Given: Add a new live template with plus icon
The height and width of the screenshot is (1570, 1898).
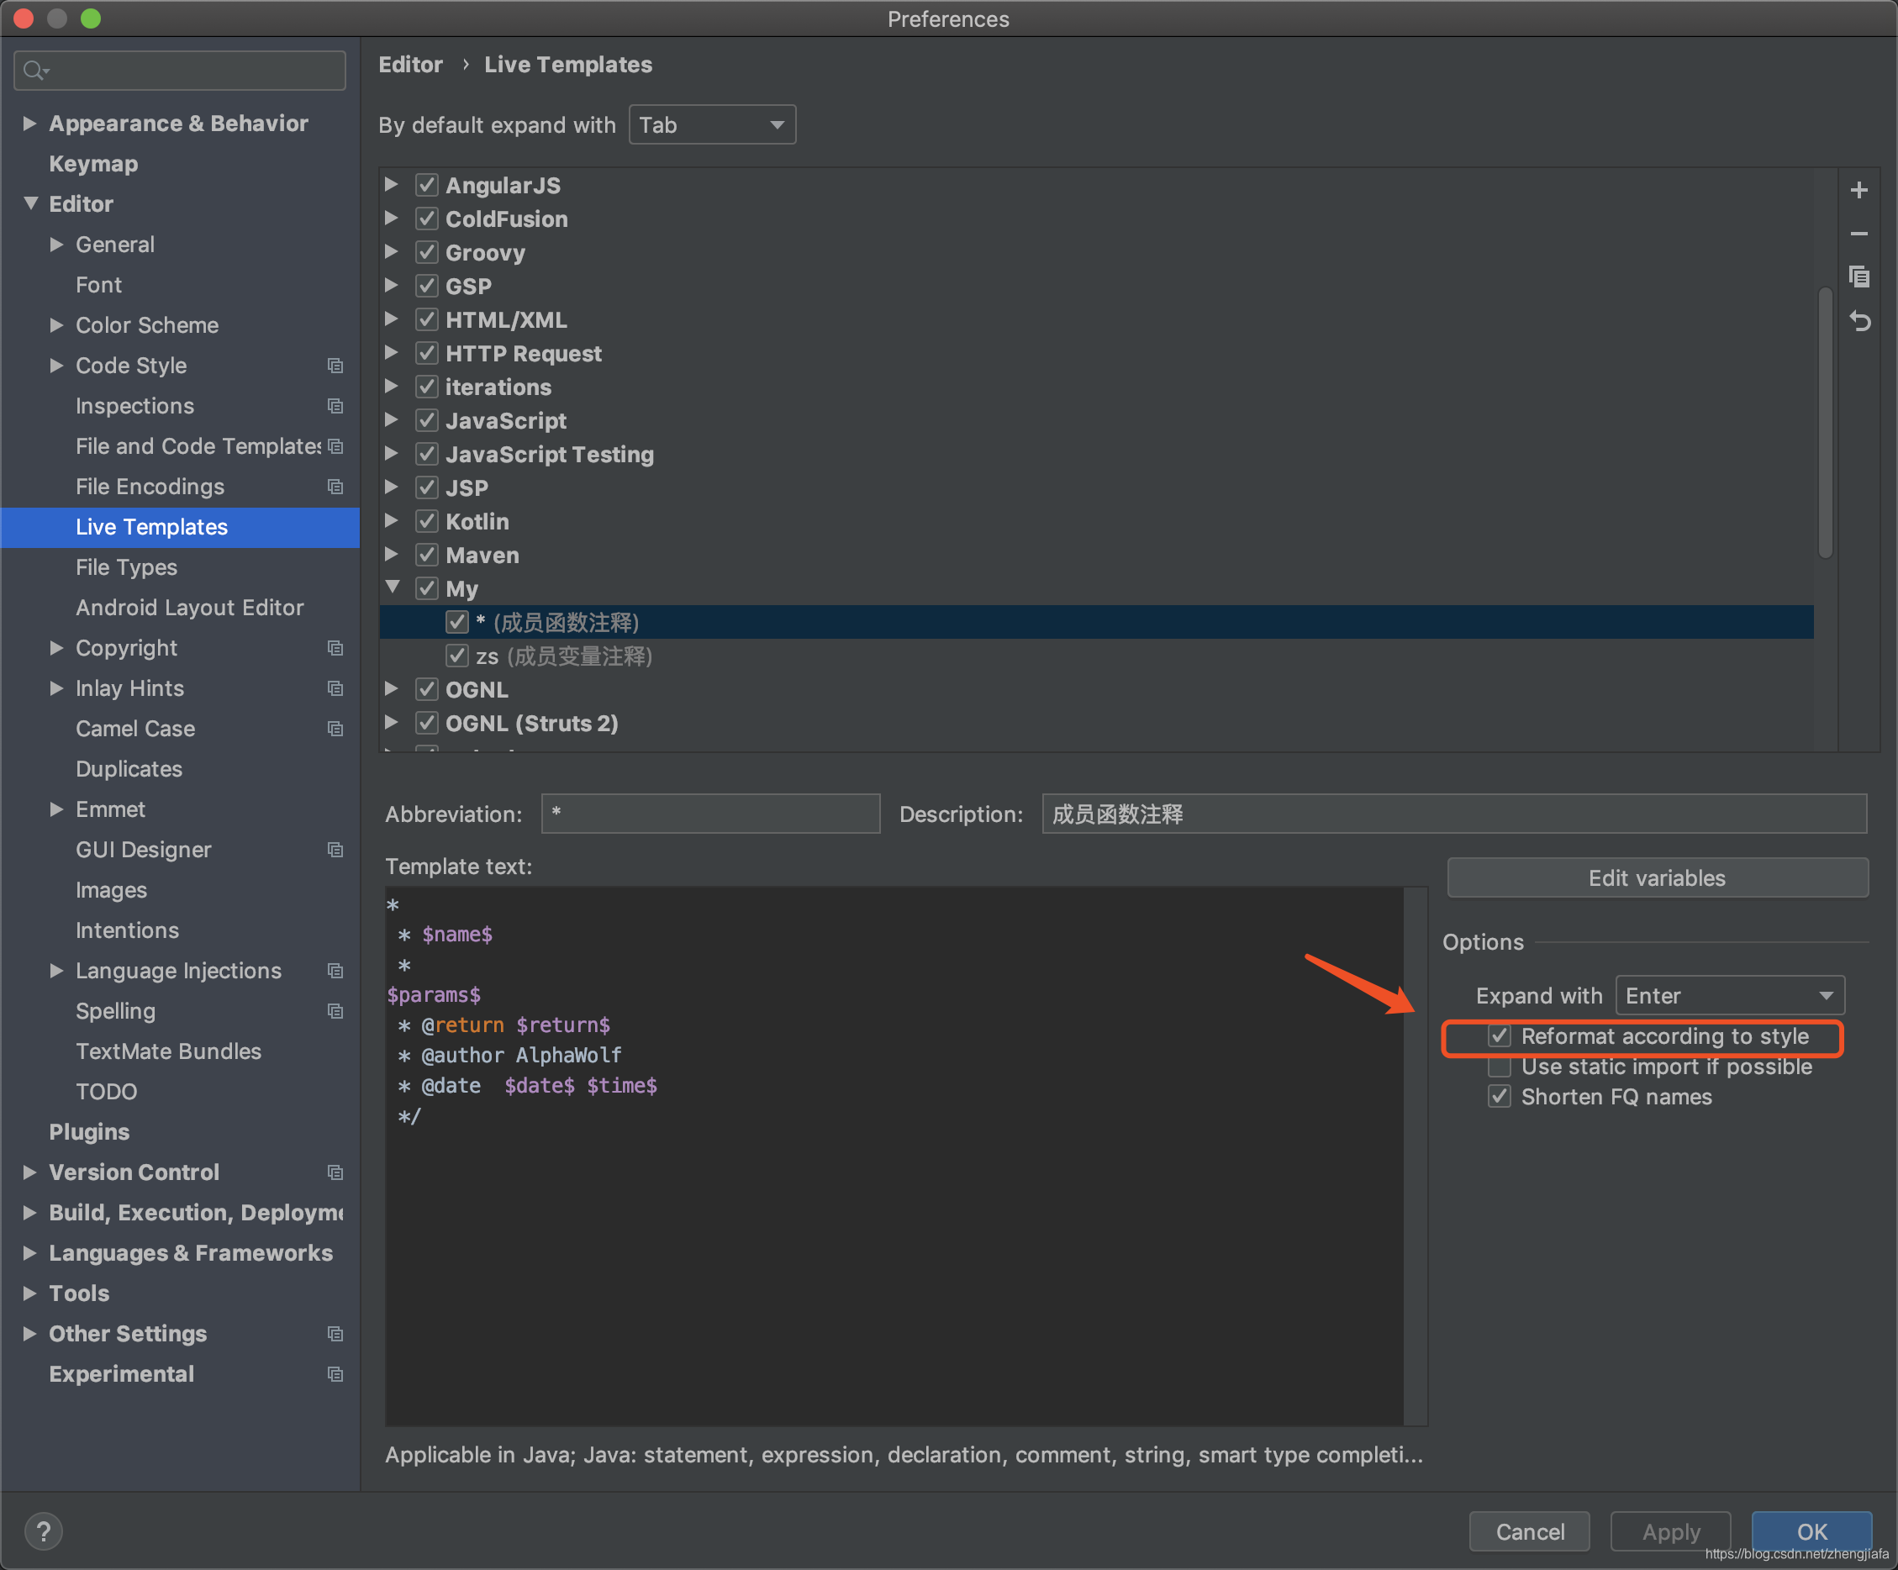Looking at the screenshot, I should click(x=1858, y=190).
